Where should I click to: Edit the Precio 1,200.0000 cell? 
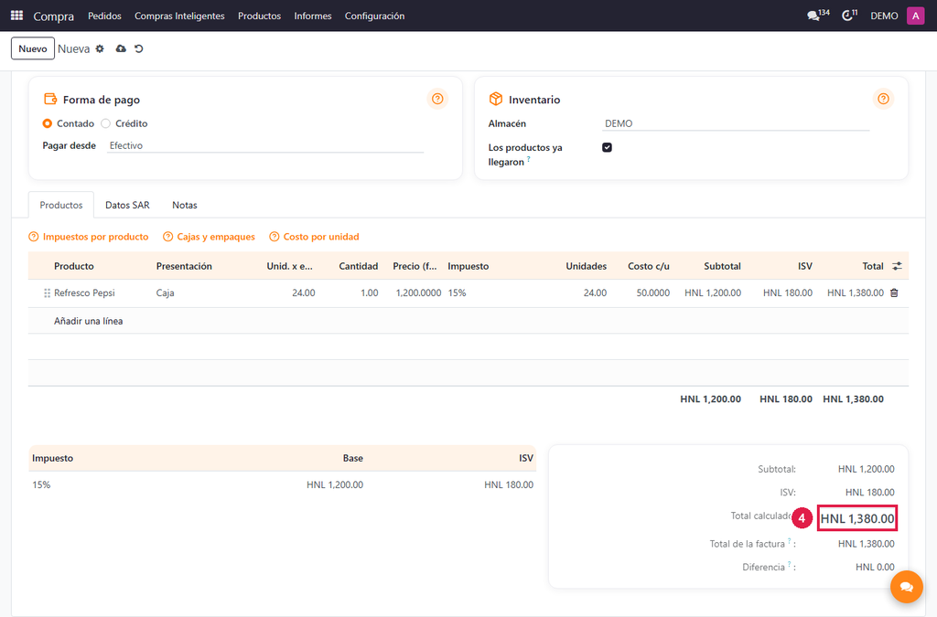pos(417,293)
